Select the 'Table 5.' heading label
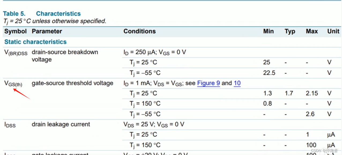Viewport: 342px width, 155px height. pyautogui.click(x=14, y=14)
